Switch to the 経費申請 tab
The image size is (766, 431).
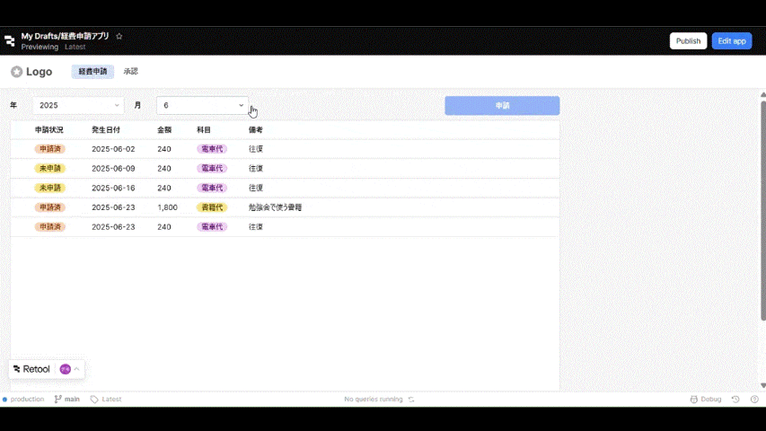click(92, 71)
